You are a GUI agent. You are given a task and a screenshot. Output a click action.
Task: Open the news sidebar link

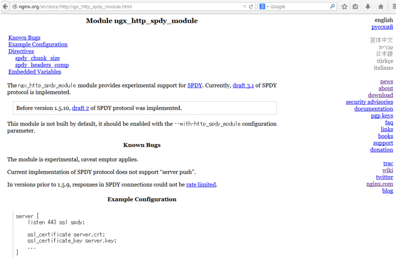tap(387, 81)
